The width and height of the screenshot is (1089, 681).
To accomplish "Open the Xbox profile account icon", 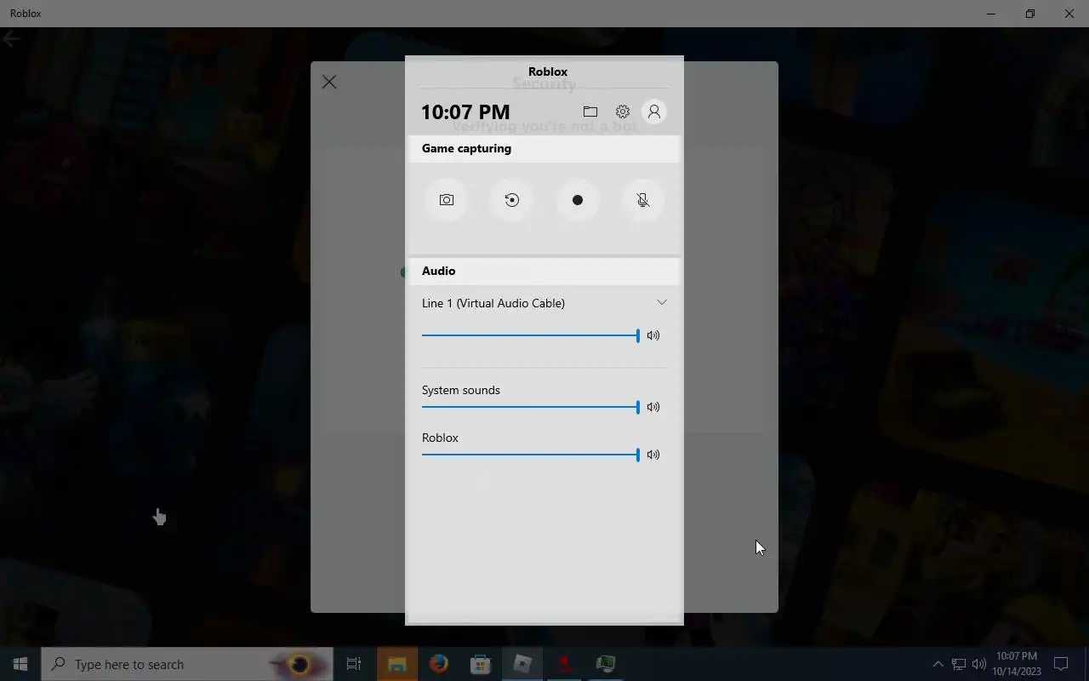I will click(x=654, y=112).
